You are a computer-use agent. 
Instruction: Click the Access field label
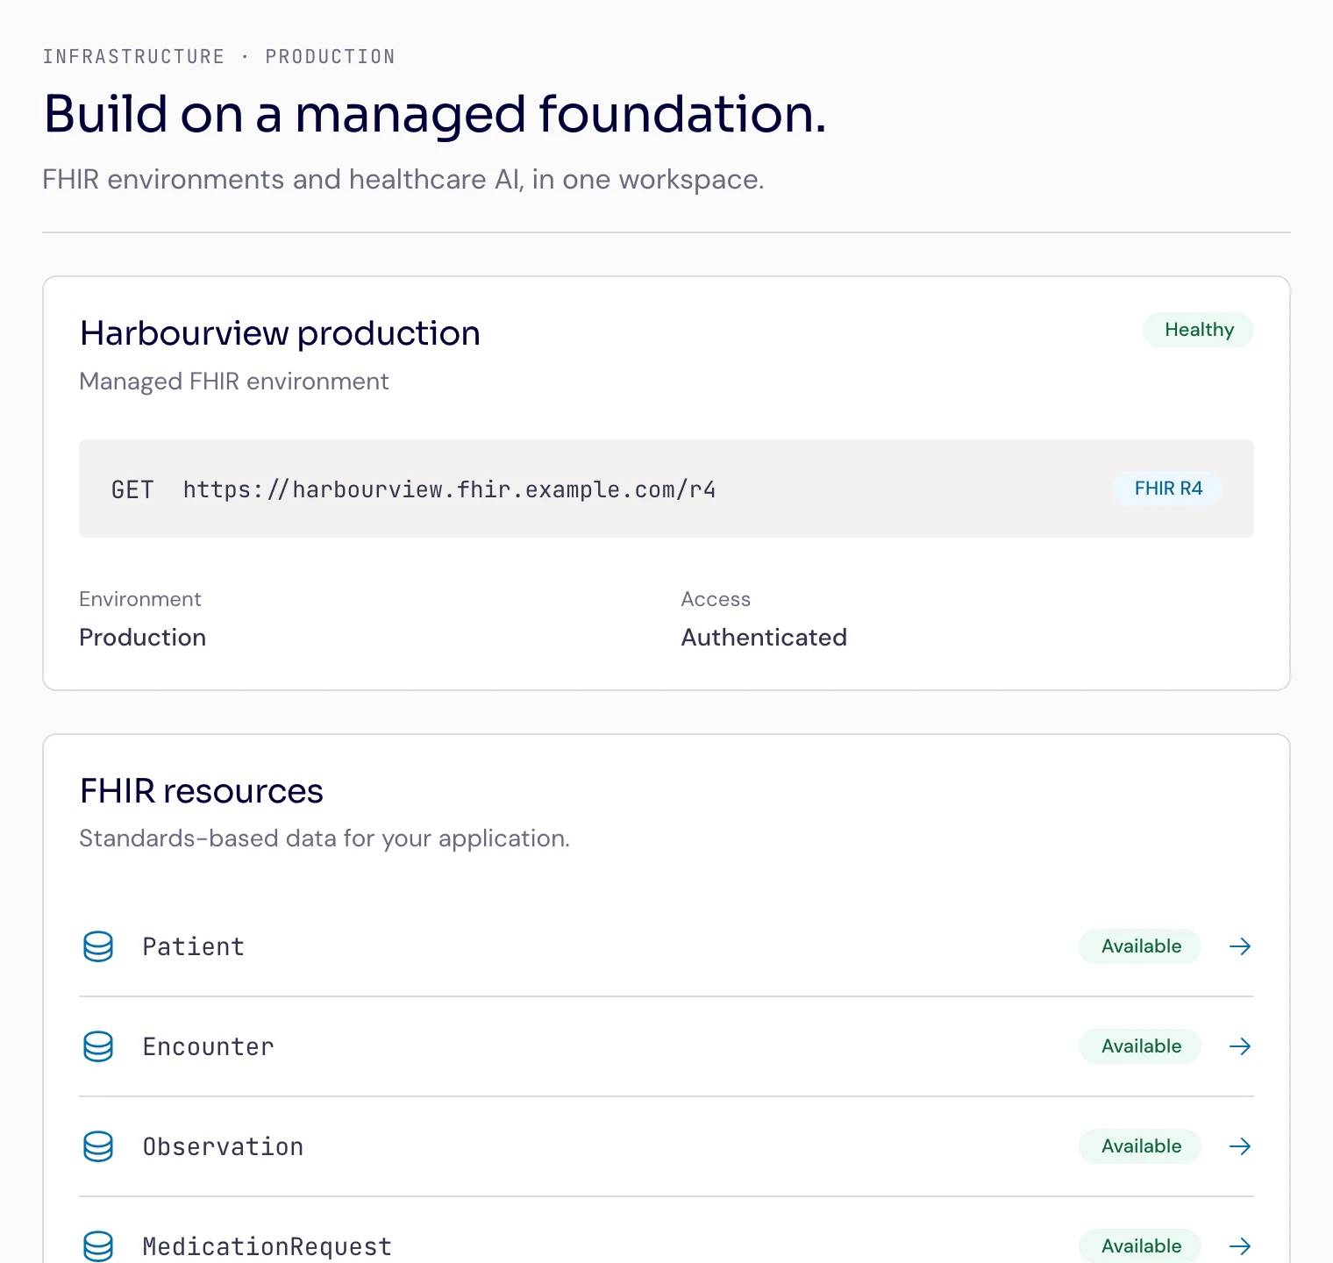pos(716,599)
